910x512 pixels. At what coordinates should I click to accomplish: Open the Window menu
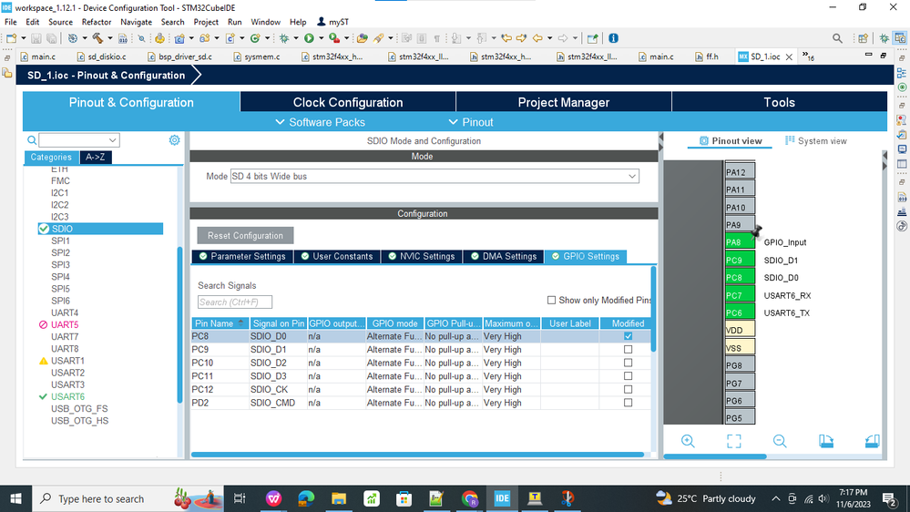[265, 22]
